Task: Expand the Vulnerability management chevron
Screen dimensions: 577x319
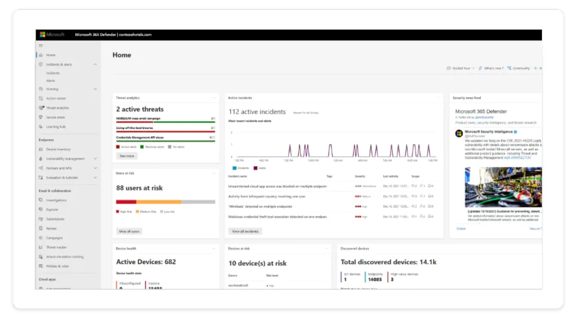Action: click(95, 159)
